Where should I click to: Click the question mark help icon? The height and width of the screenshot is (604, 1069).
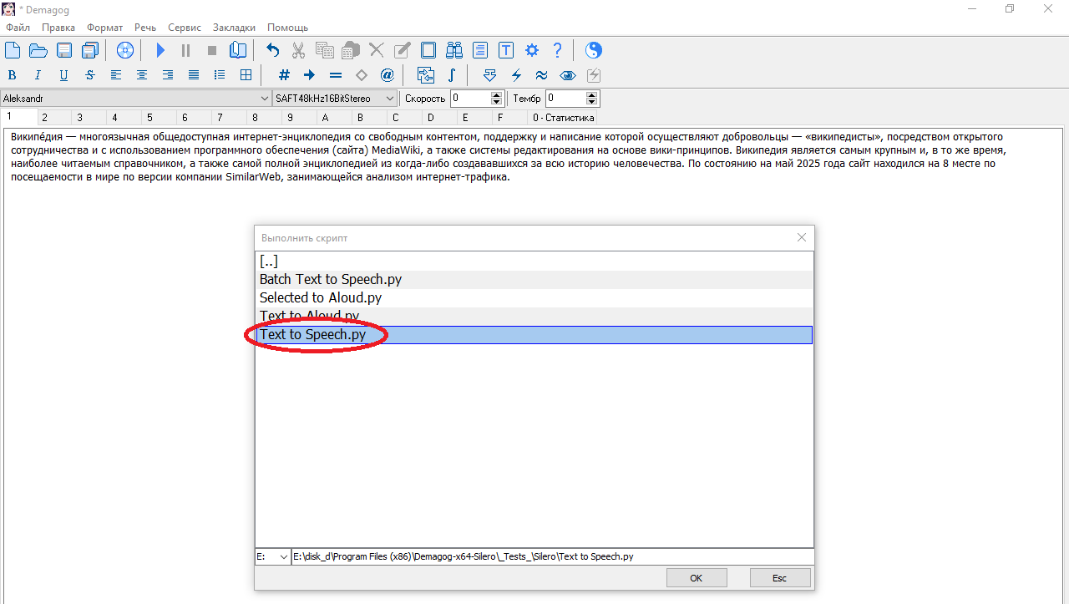pyautogui.click(x=557, y=50)
